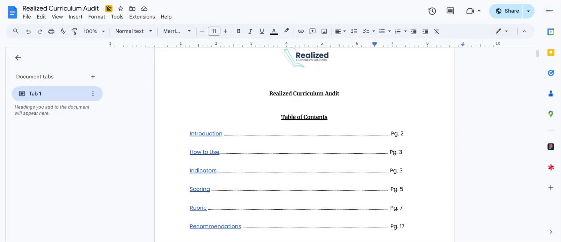The image size is (561, 242).
Task: Open the checklist options dropdown
Action: pos(373,31)
